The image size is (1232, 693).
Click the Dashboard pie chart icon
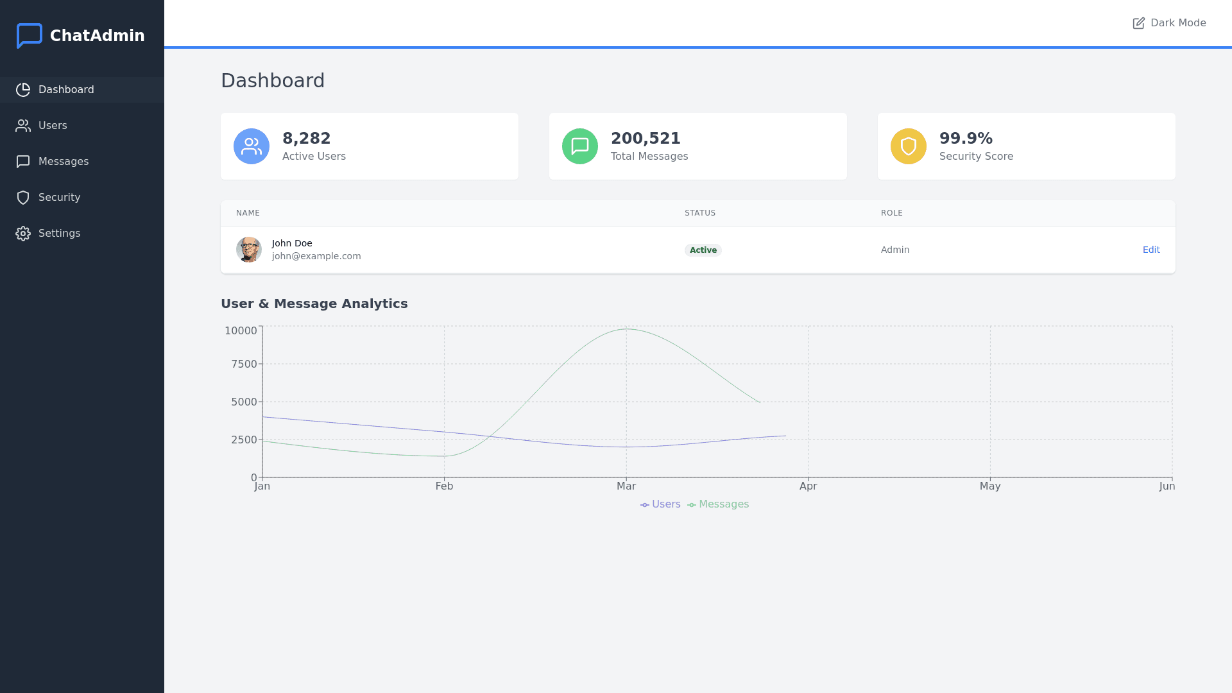(x=23, y=90)
